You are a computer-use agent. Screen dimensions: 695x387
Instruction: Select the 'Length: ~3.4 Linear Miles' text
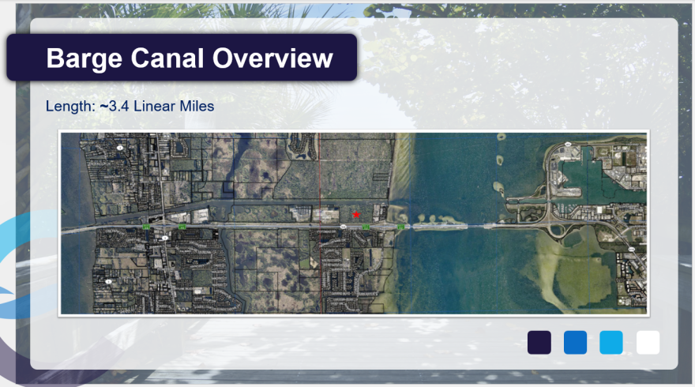point(130,107)
